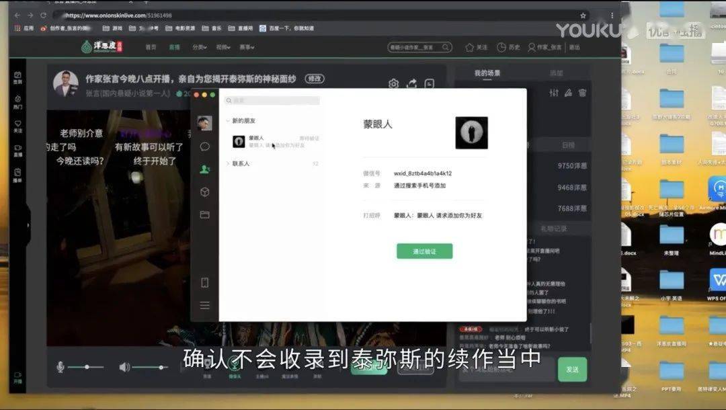This screenshot has width=726, height=410.
Task: Click the 关注 star link in header
Action: coord(477,47)
